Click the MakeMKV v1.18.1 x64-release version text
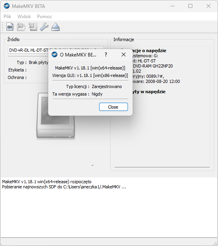Viewport: 218px width, 246px height. click(x=90, y=68)
